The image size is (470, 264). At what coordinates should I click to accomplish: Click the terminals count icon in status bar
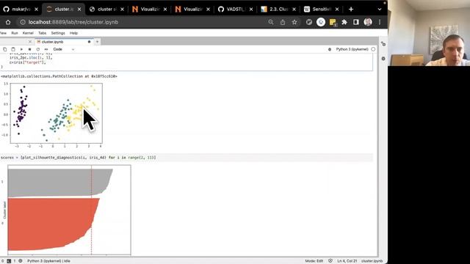[9, 261]
